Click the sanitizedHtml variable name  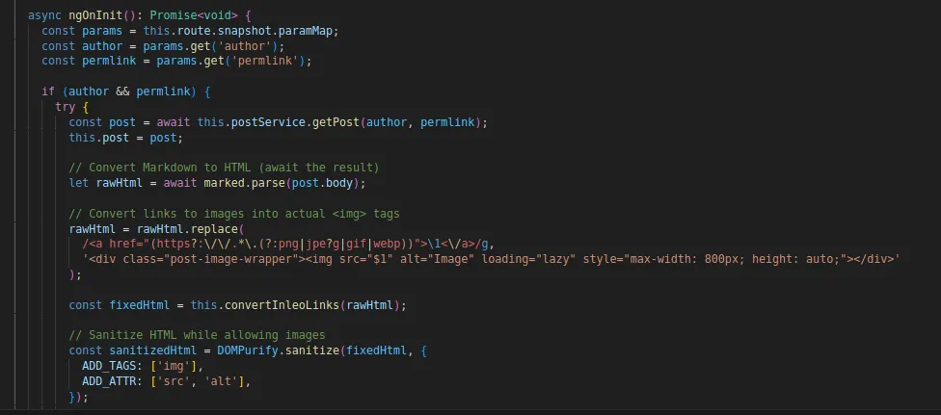click(153, 350)
